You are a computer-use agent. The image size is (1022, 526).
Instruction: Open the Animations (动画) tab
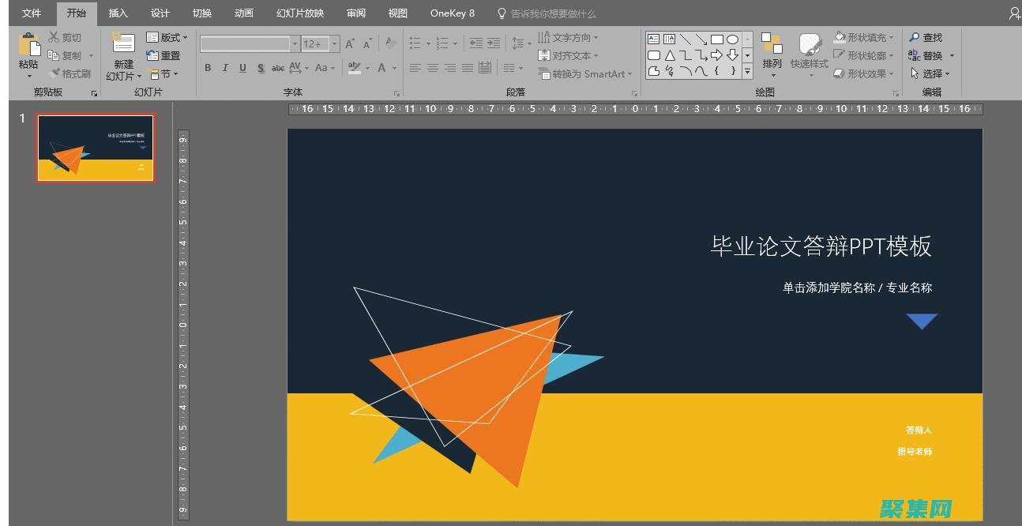pos(244,13)
